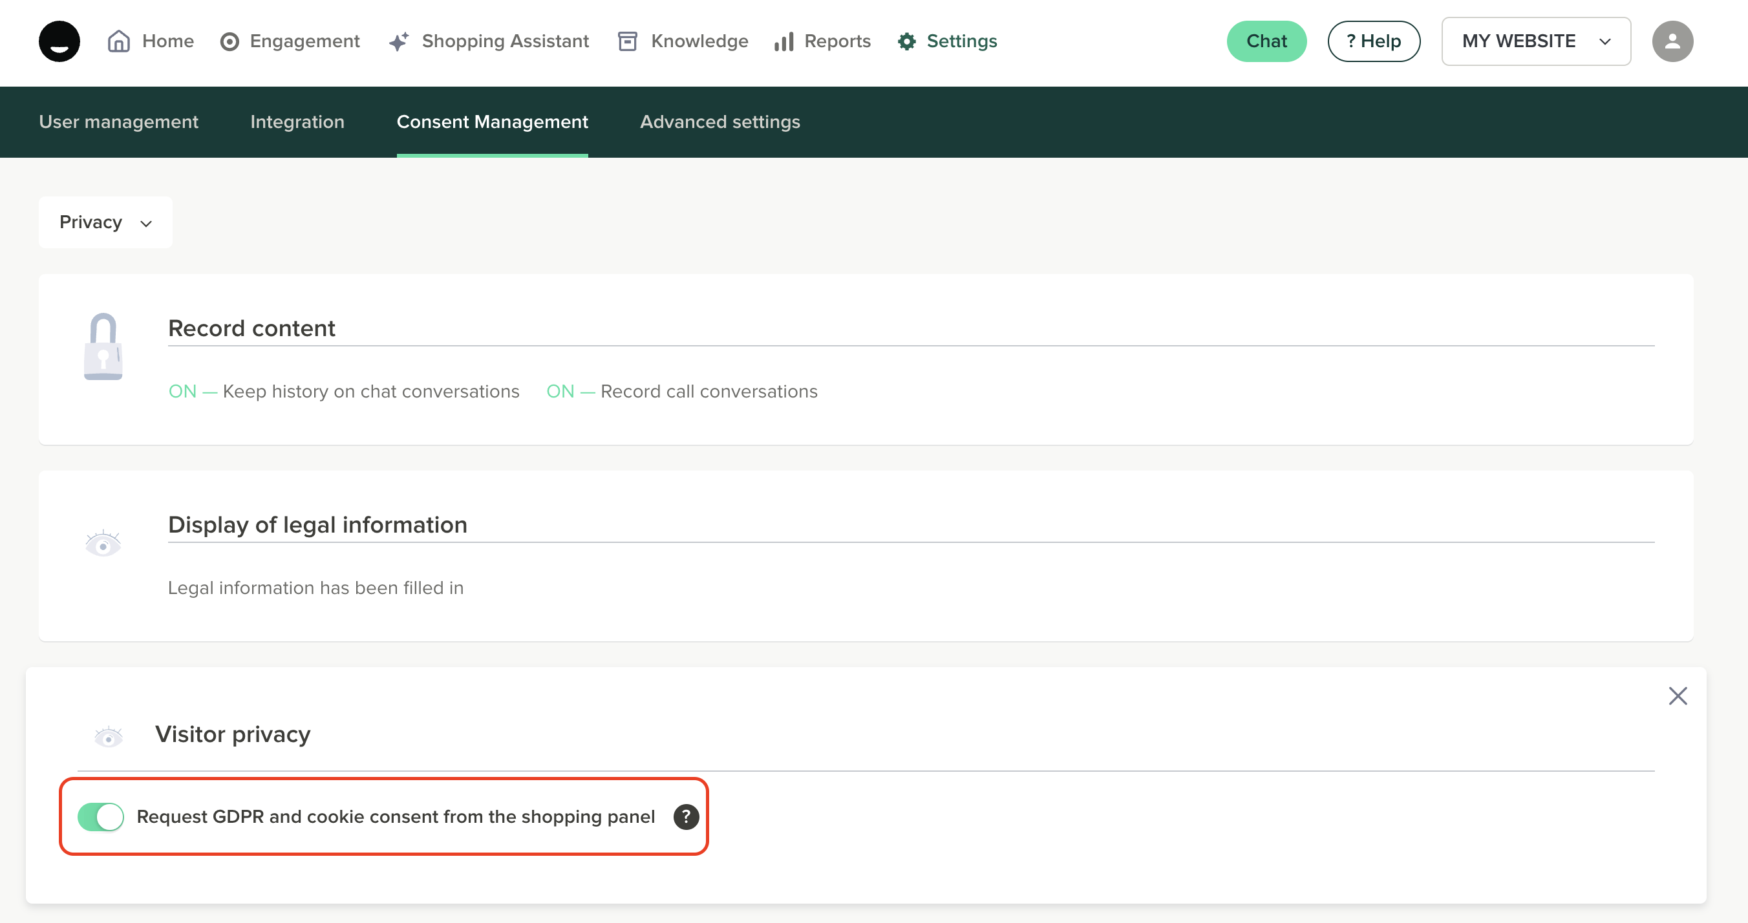1748x923 pixels.
Task: Open the user profile avatar
Action: pos(1671,41)
